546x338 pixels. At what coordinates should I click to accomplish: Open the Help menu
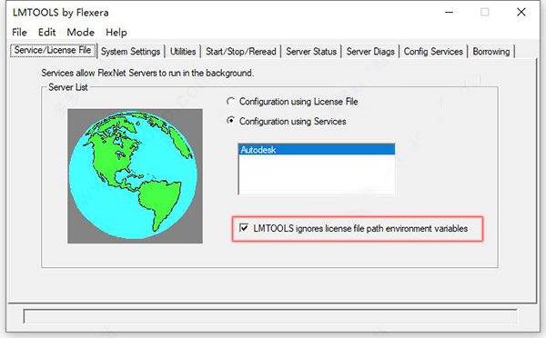coord(116,33)
